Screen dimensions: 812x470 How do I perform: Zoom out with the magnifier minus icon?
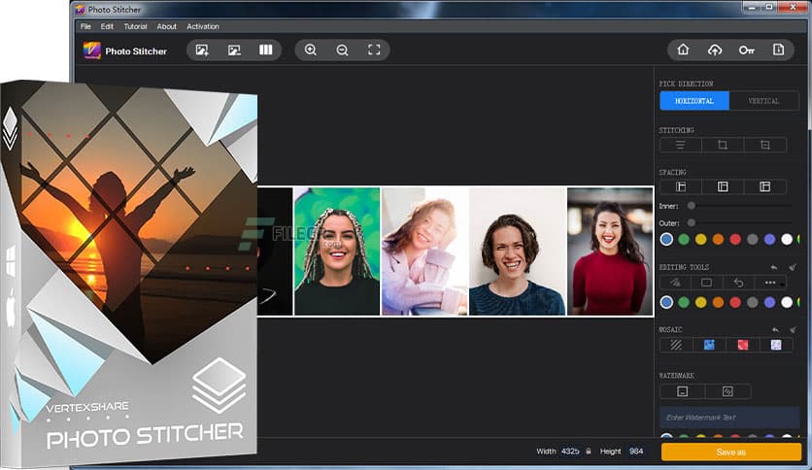[342, 50]
